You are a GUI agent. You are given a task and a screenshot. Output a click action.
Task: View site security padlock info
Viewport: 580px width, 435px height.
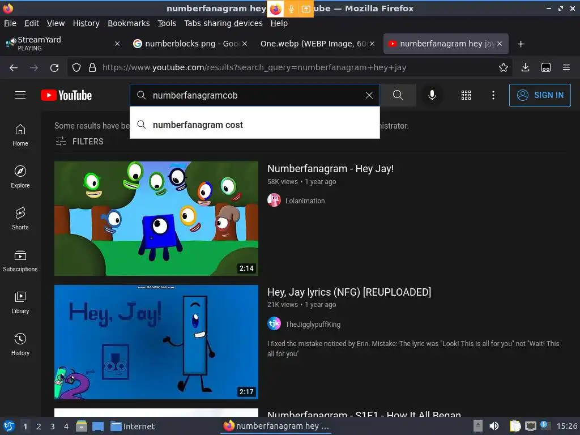pyautogui.click(x=92, y=68)
